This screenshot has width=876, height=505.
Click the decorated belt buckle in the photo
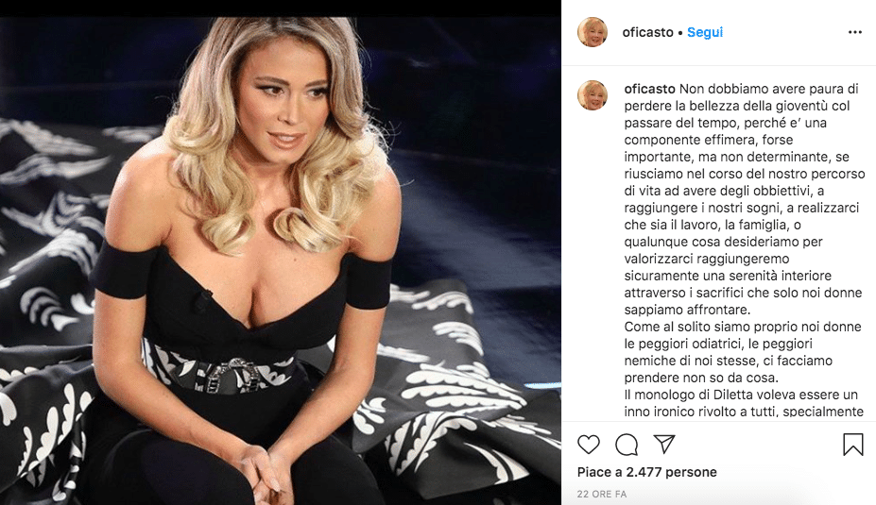226,373
